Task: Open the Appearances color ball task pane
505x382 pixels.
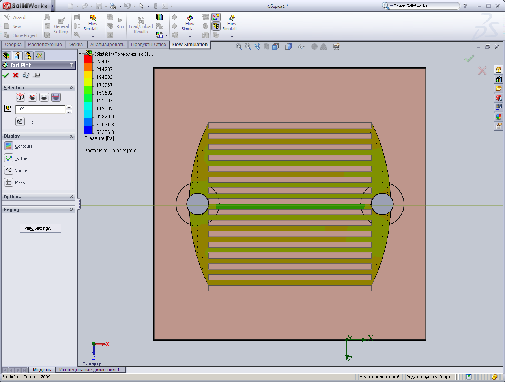Action: coord(498,117)
